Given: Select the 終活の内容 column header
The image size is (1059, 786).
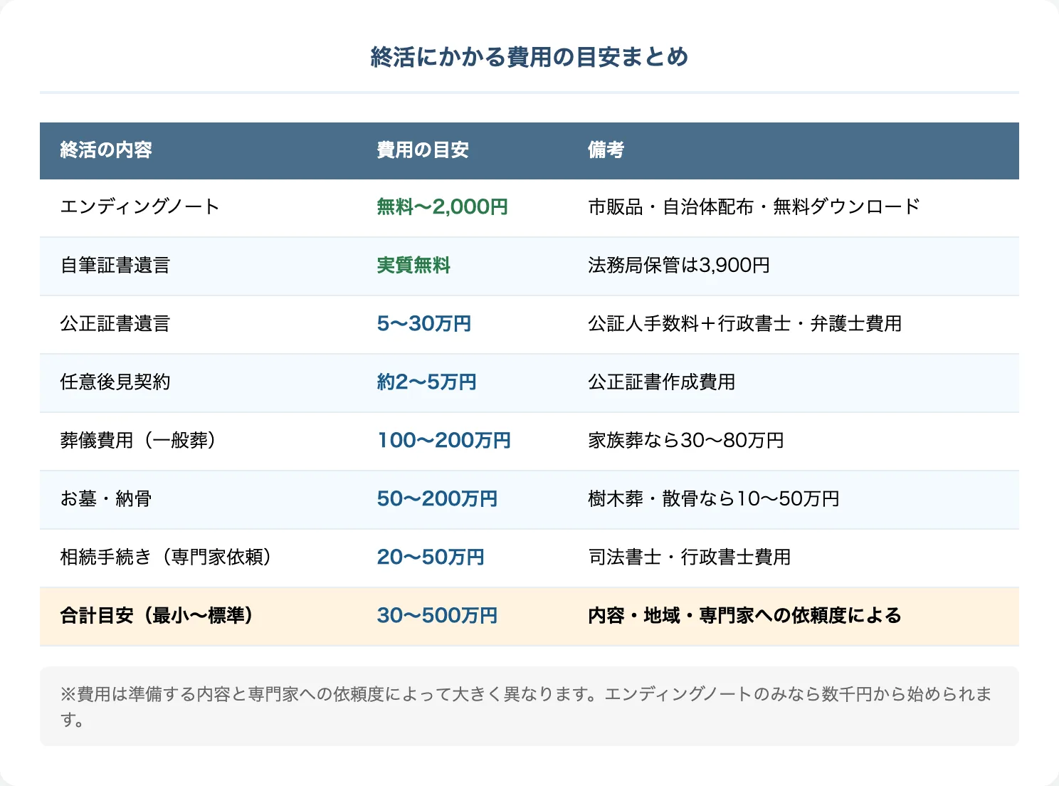Looking at the screenshot, I should (x=106, y=150).
